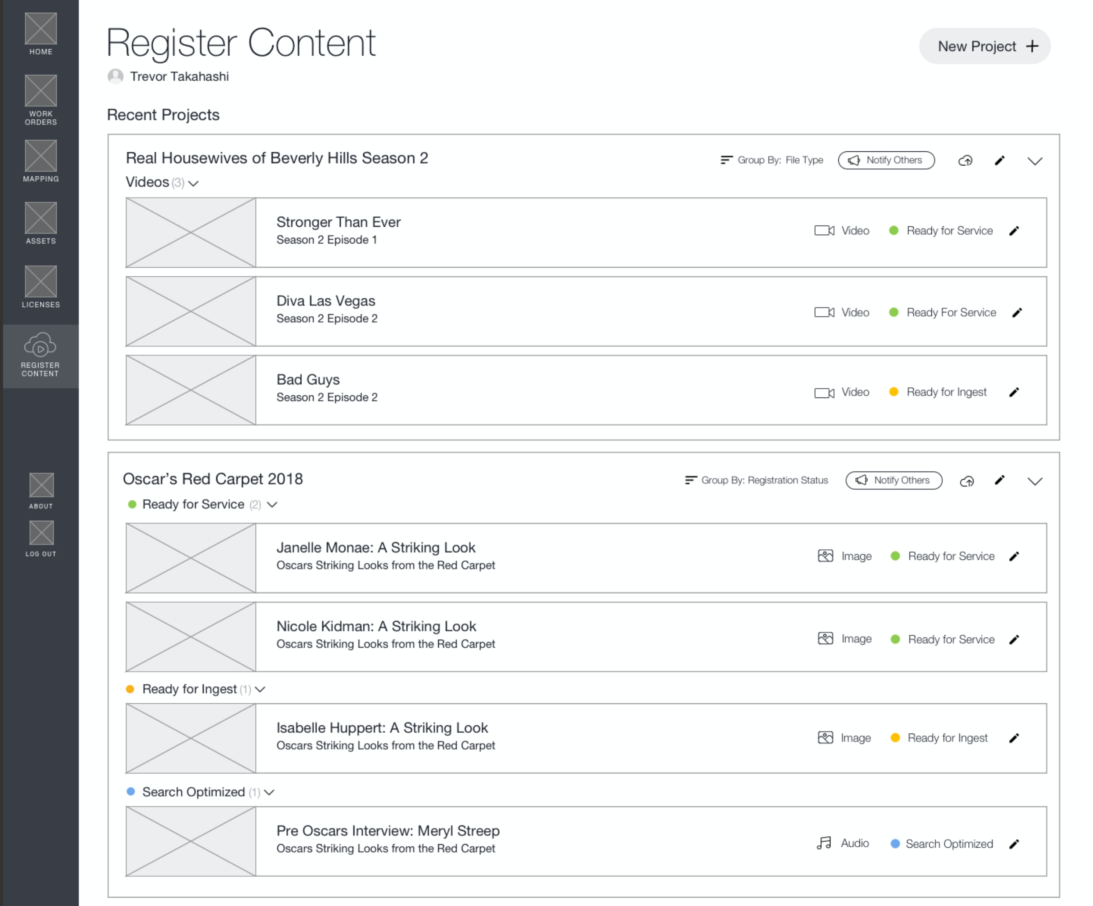This screenshot has height=906, width=1093.
Task: Collapse the Search Optimized group
Action: tap(269, 793)
